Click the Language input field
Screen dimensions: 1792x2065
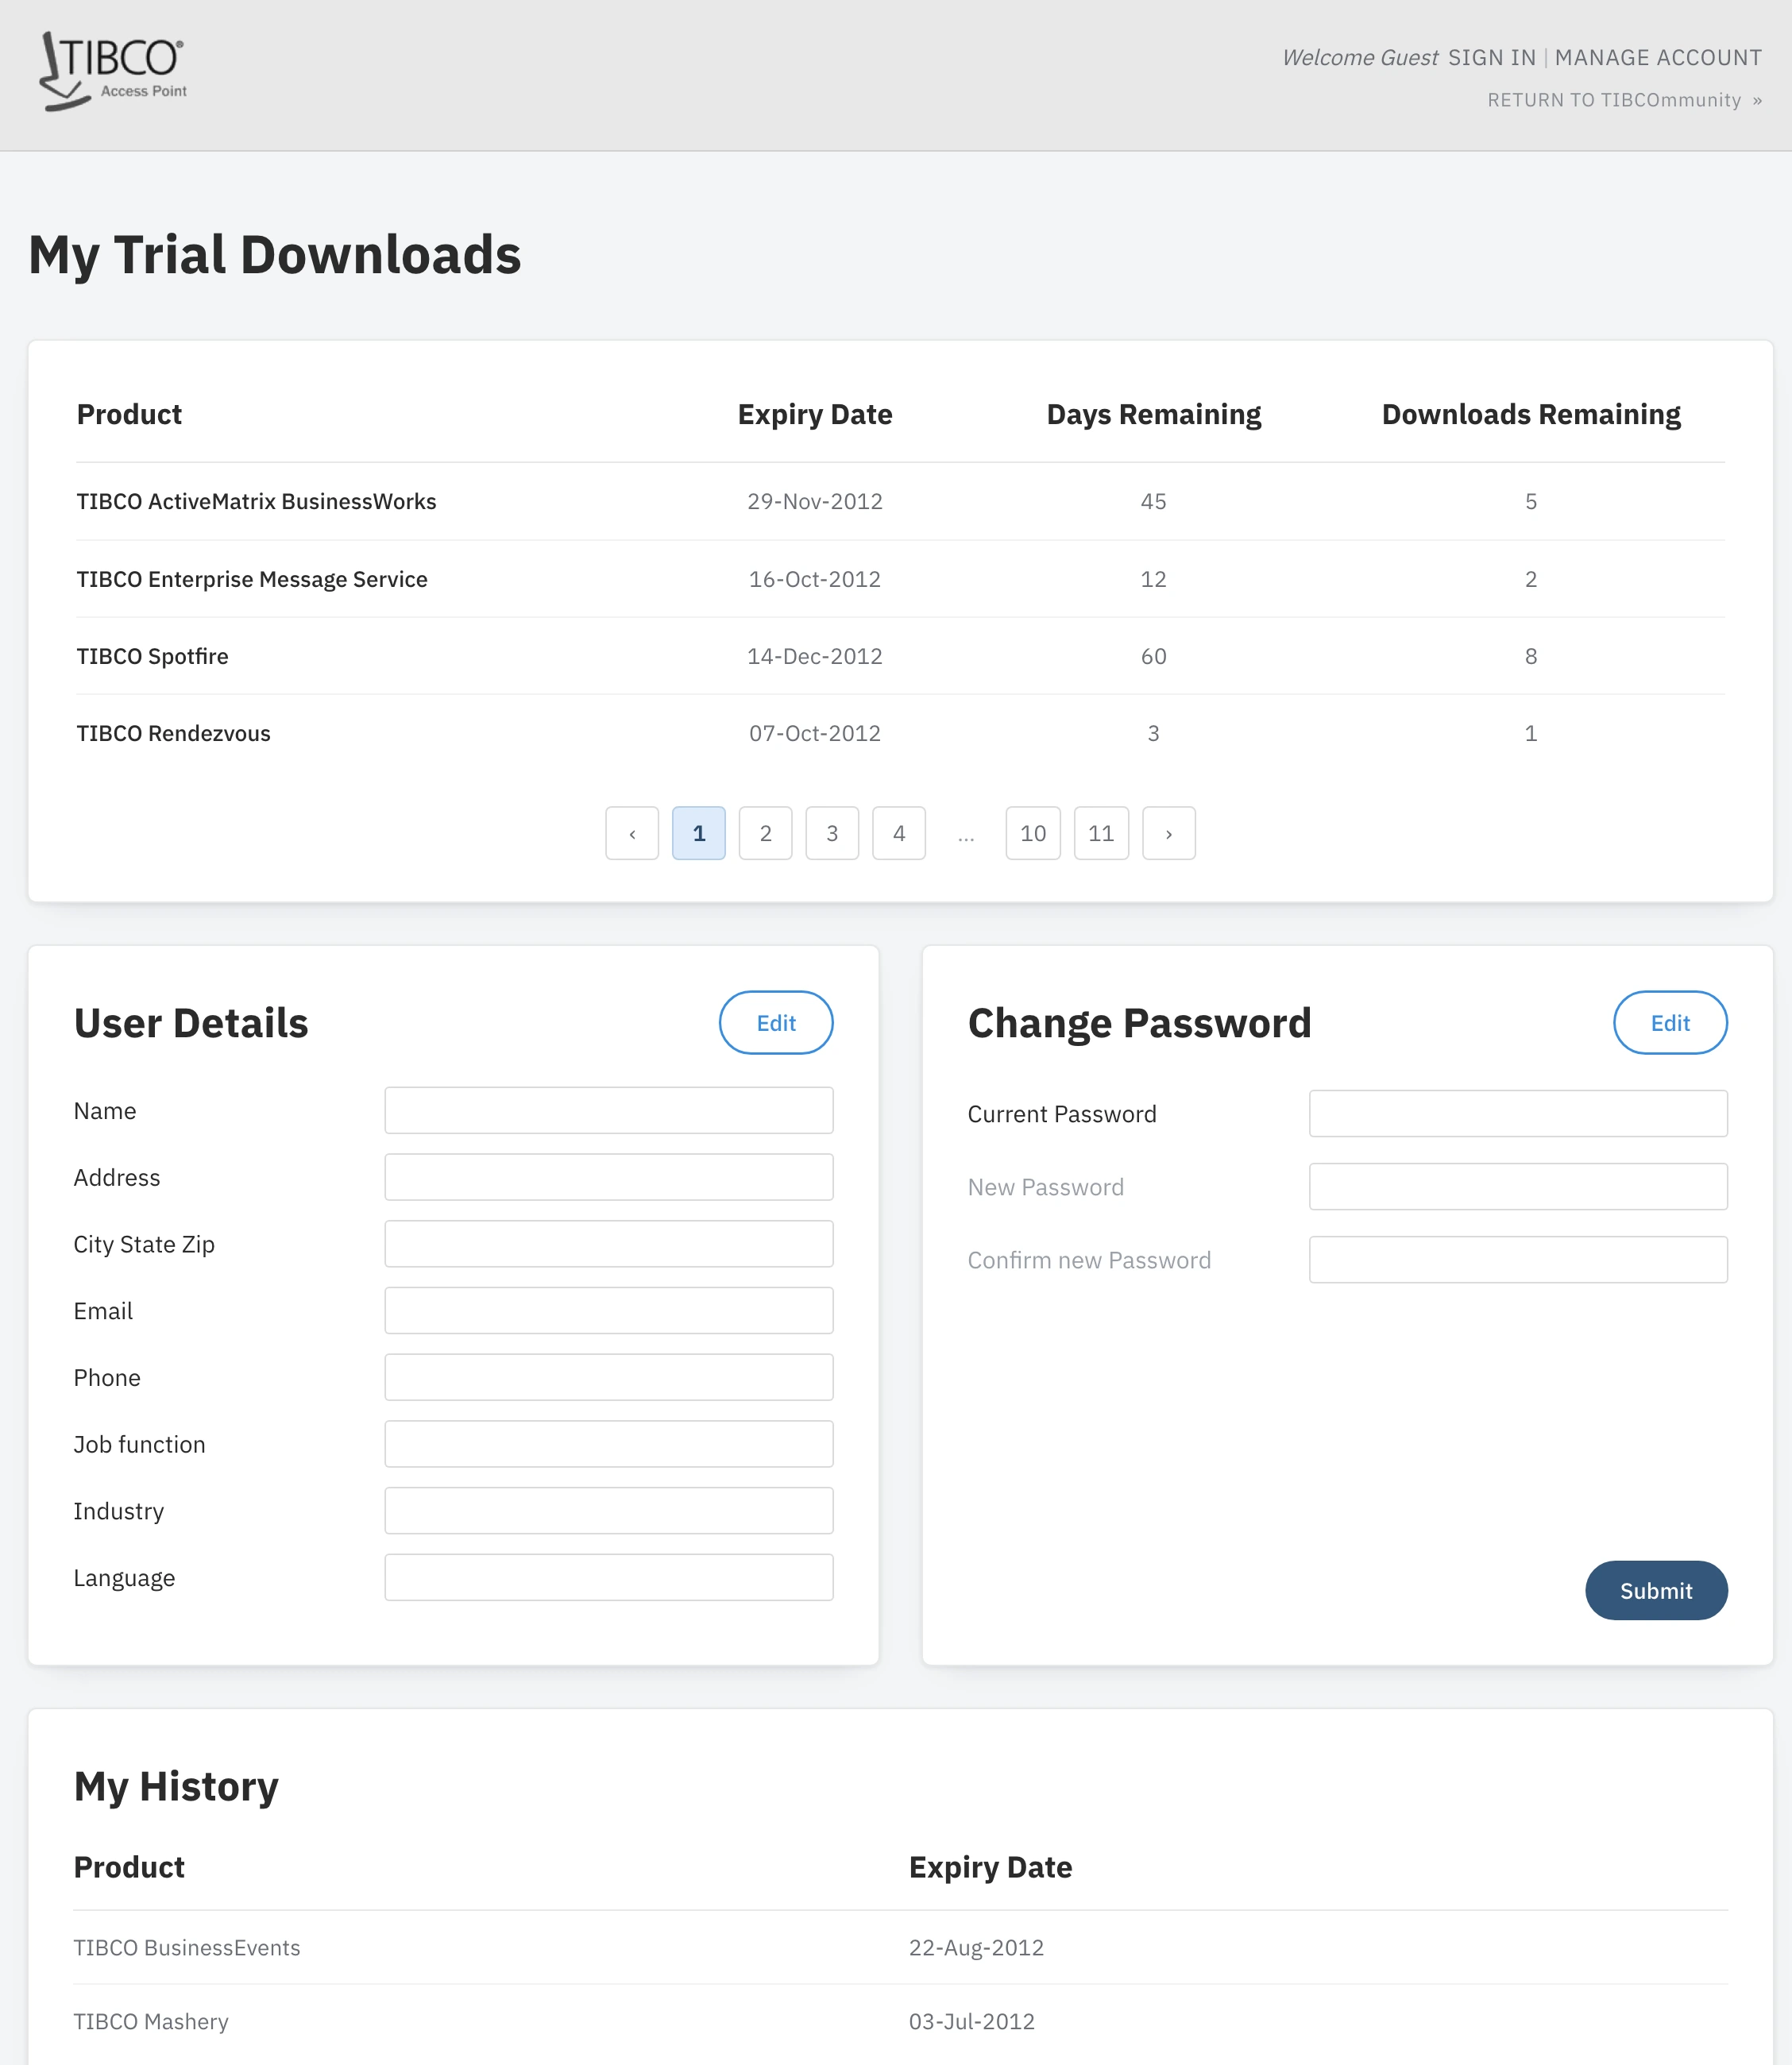[609, 1577]
